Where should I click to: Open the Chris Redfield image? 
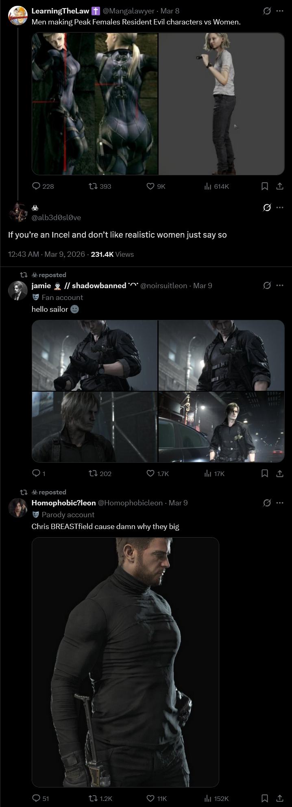point(125,662)
